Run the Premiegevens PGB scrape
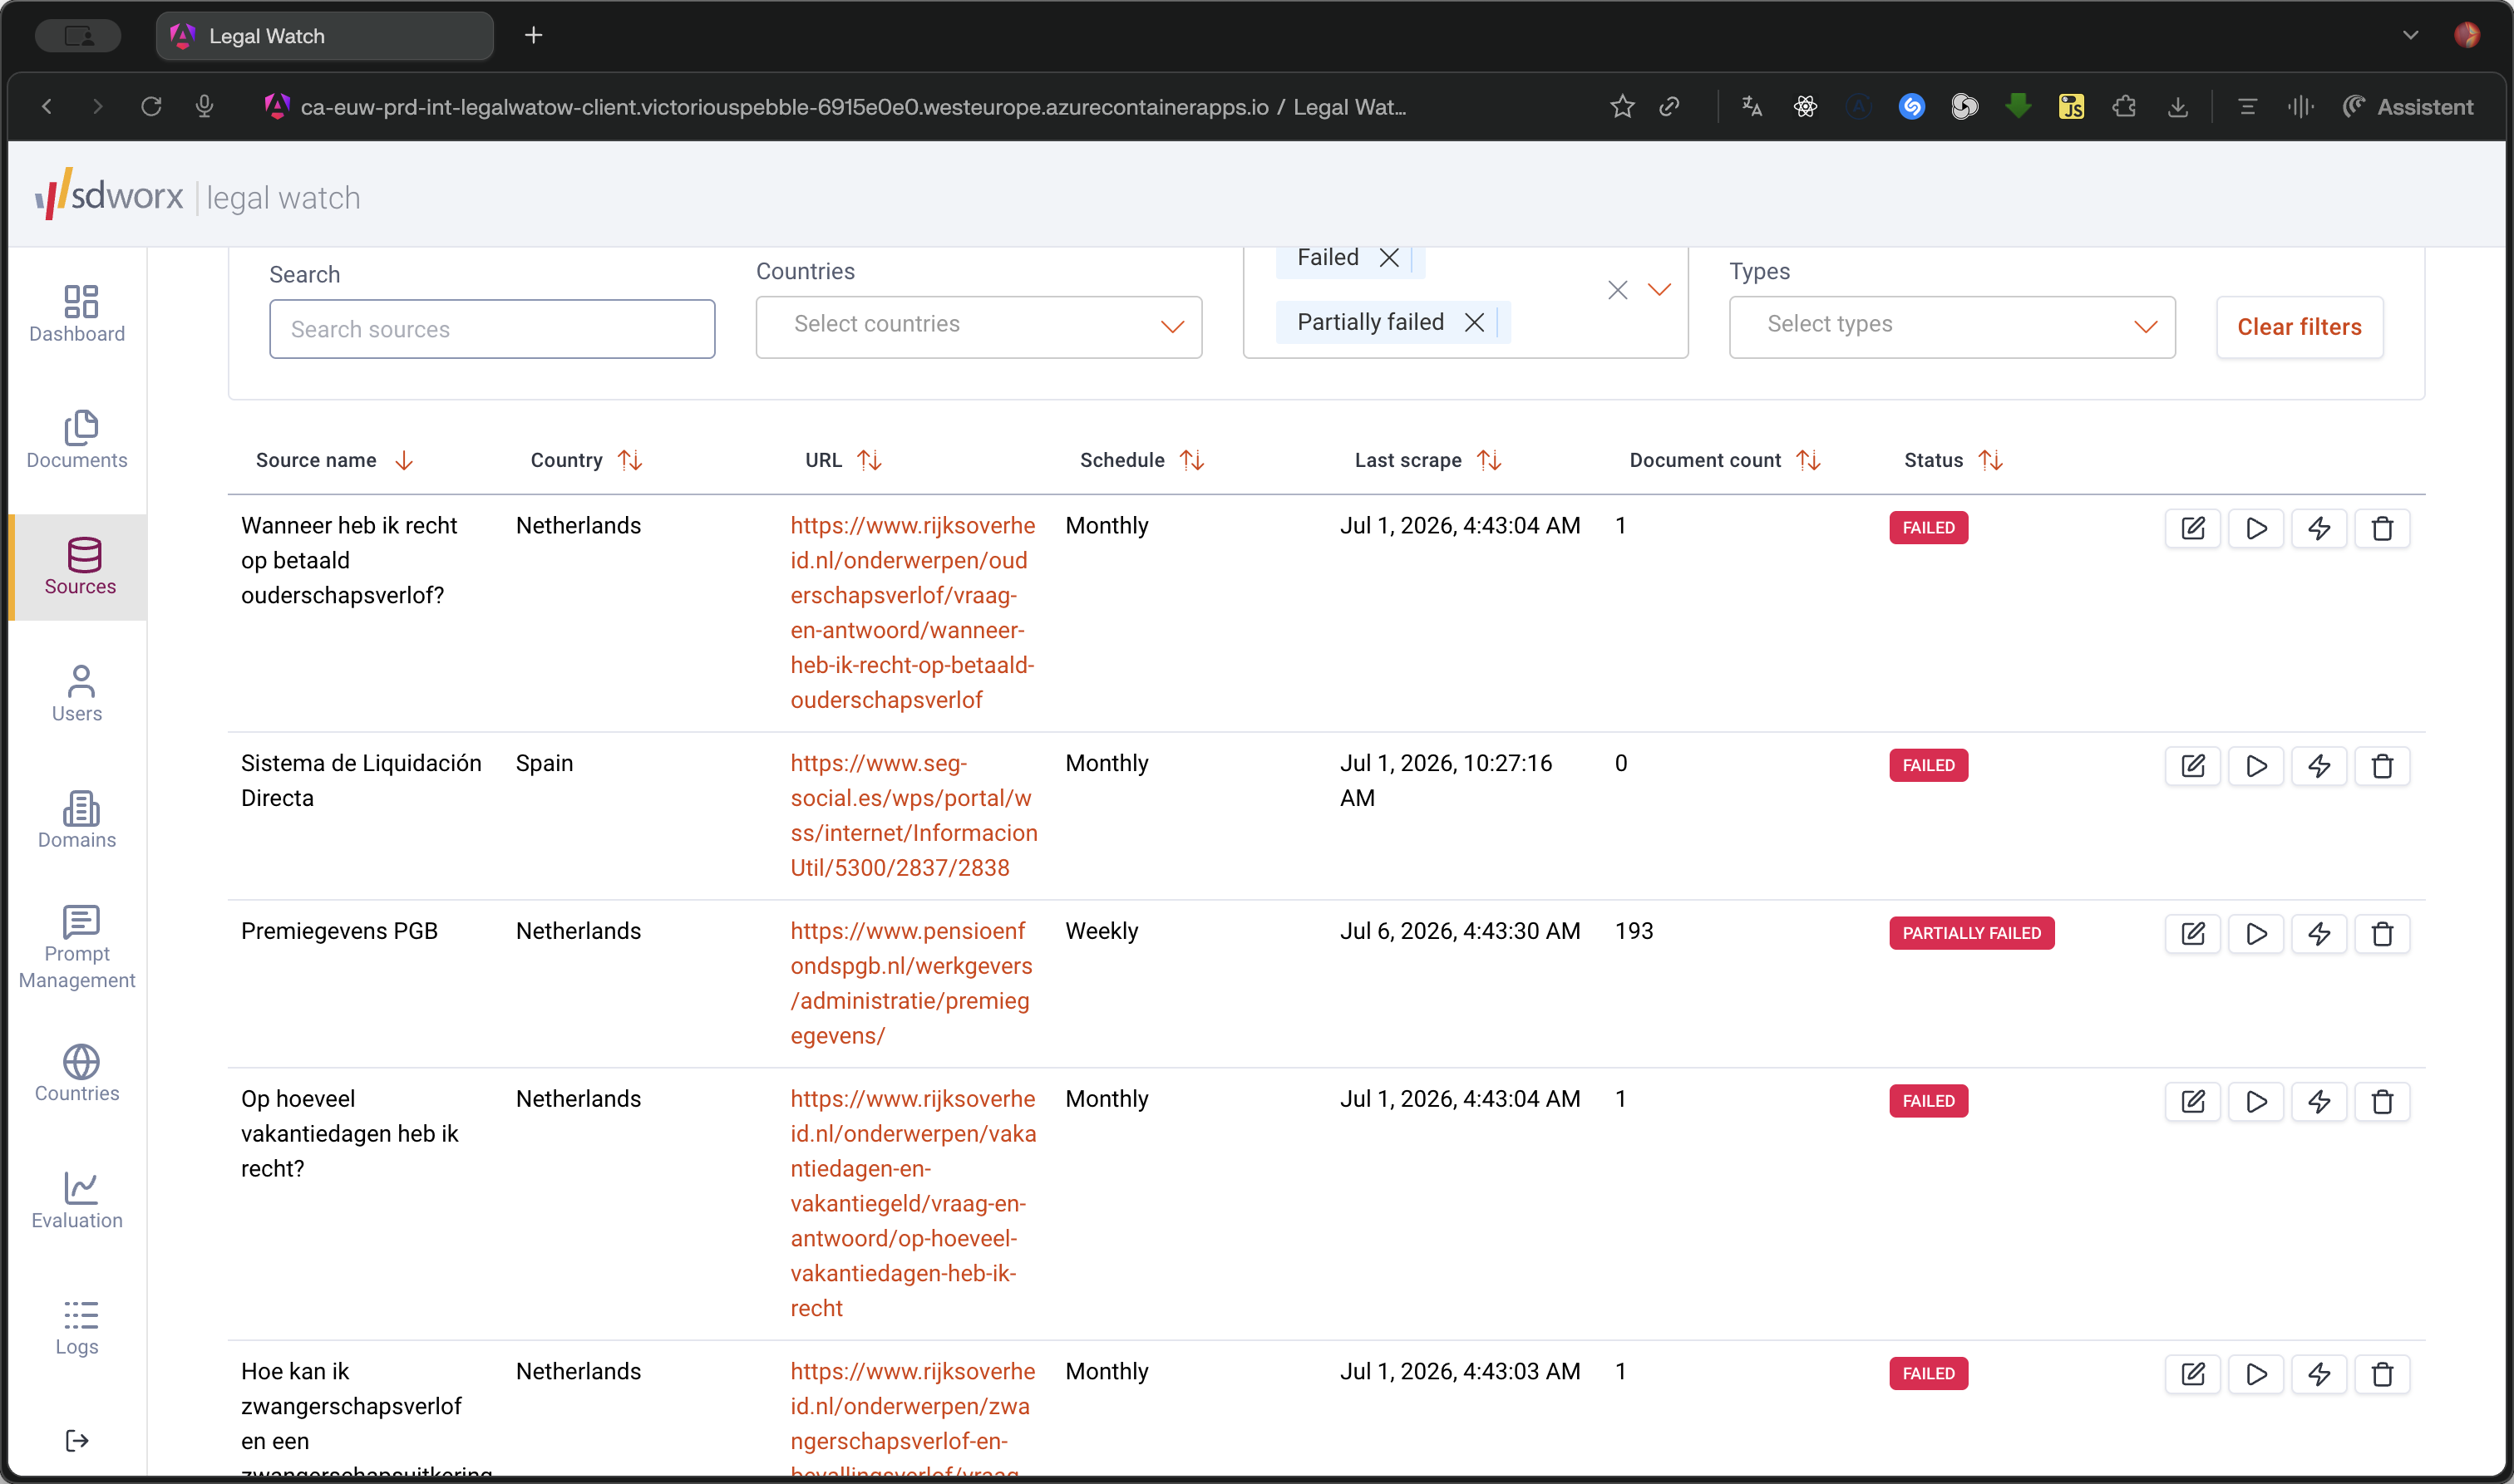The width and height of the screenshot is (2514, 1484). 2255,934
